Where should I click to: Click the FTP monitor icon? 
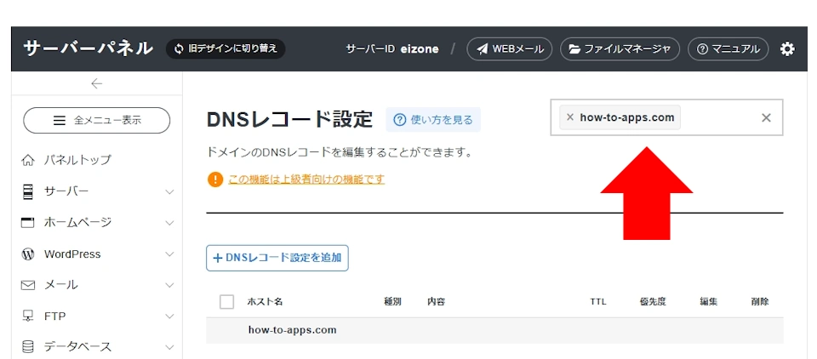(x=27, y=316)
